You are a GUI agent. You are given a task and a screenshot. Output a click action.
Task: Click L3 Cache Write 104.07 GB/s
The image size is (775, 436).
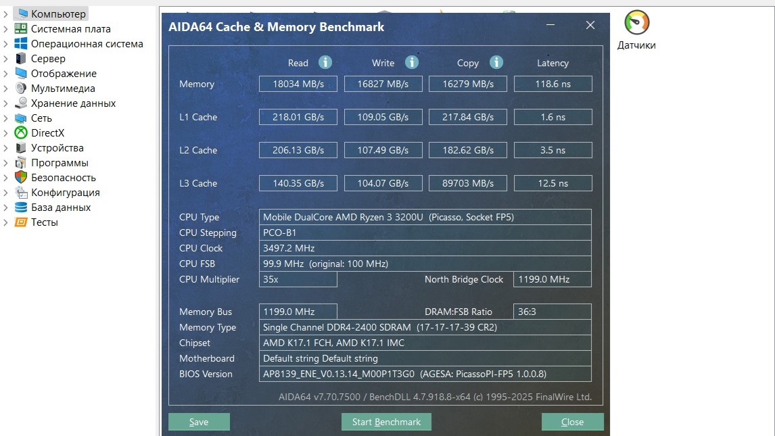(x=383, y=183)
